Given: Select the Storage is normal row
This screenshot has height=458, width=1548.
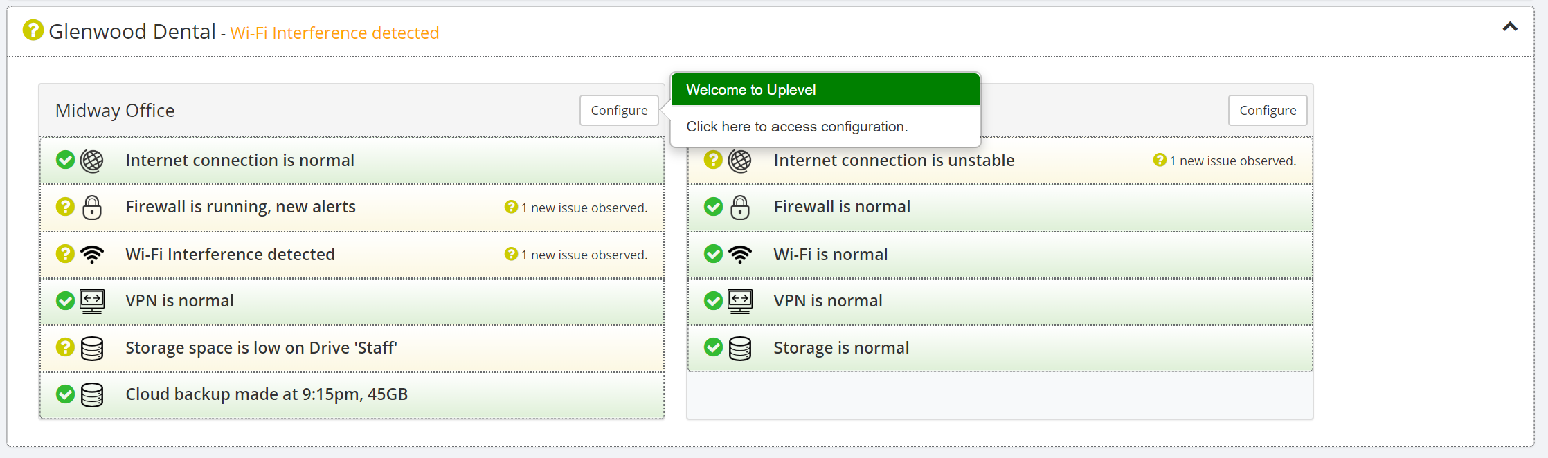Looking at the screenshot, I should 841,348.
